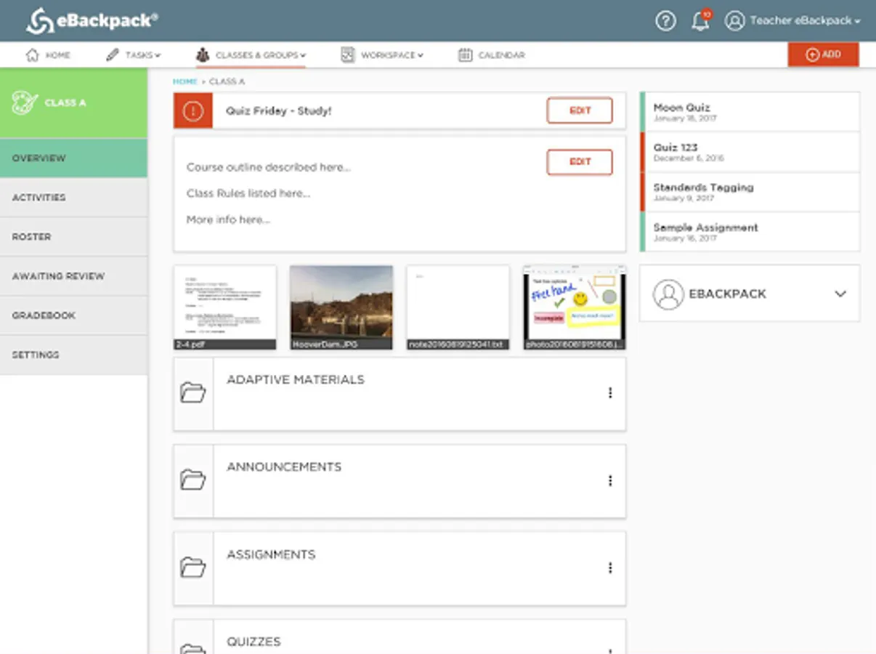The image size is (876, 654).
Task: Open the three-dot menu for Assignments
Action: [x=610, y=568]
